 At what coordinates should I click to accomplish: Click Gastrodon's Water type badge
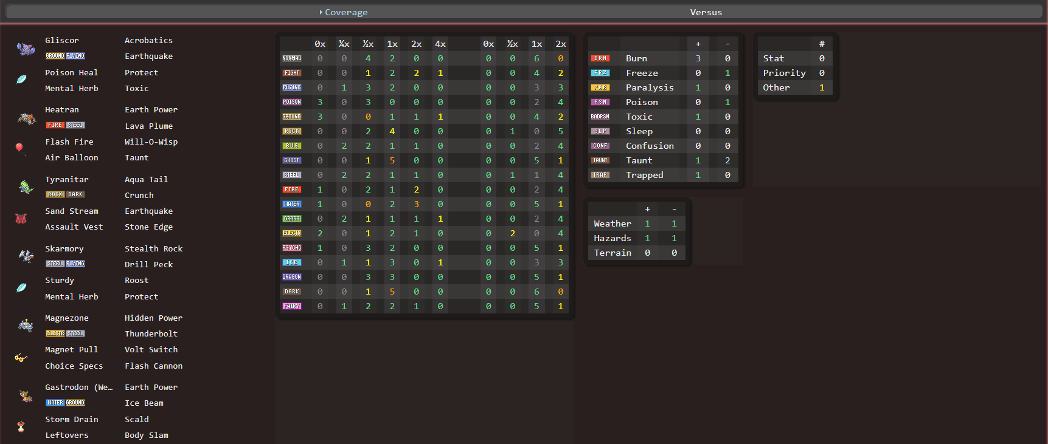[x=55, y=403]
